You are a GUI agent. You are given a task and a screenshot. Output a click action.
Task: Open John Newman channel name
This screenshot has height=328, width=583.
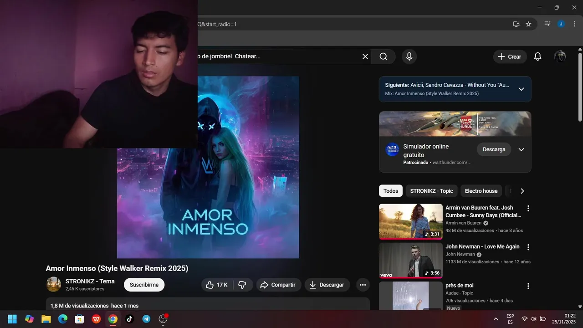(460, 254)
